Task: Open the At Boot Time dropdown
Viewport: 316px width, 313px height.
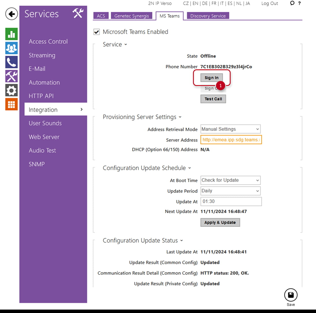Action: 230,180
